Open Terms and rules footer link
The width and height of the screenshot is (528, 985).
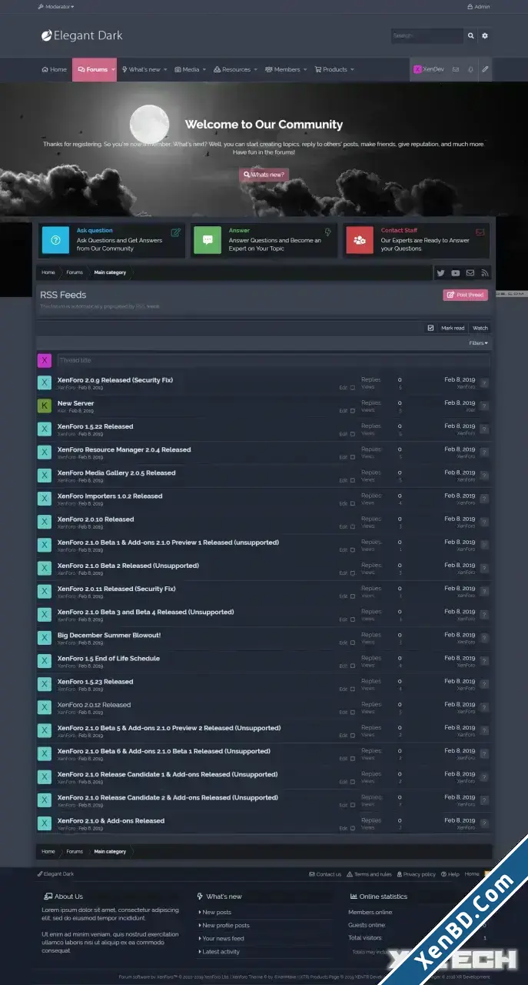click(x=370, y=874)
